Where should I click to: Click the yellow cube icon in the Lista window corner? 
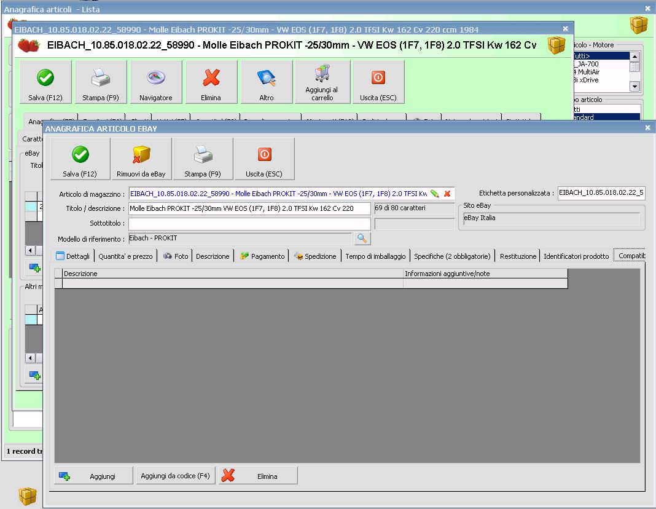[x=638, y=25]
